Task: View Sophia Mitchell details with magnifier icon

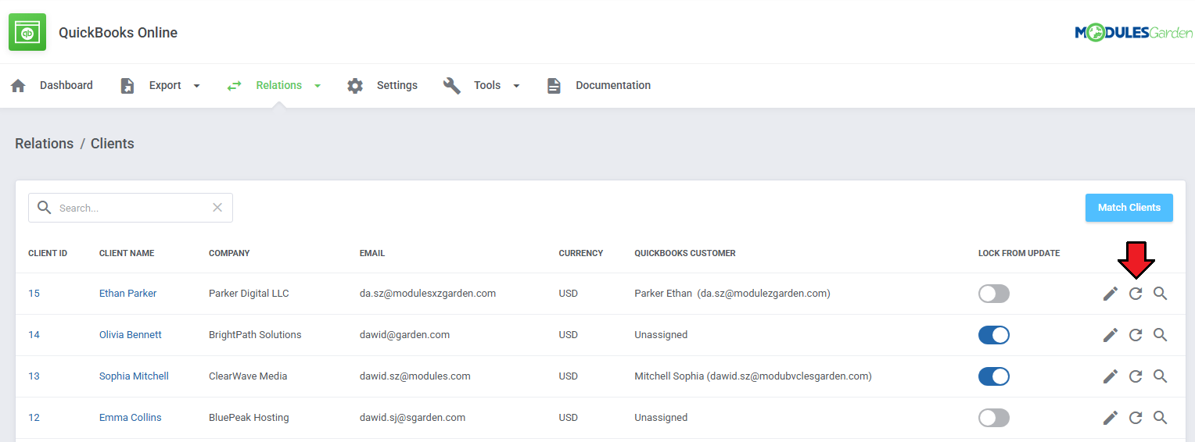Action: [1161, 376]
